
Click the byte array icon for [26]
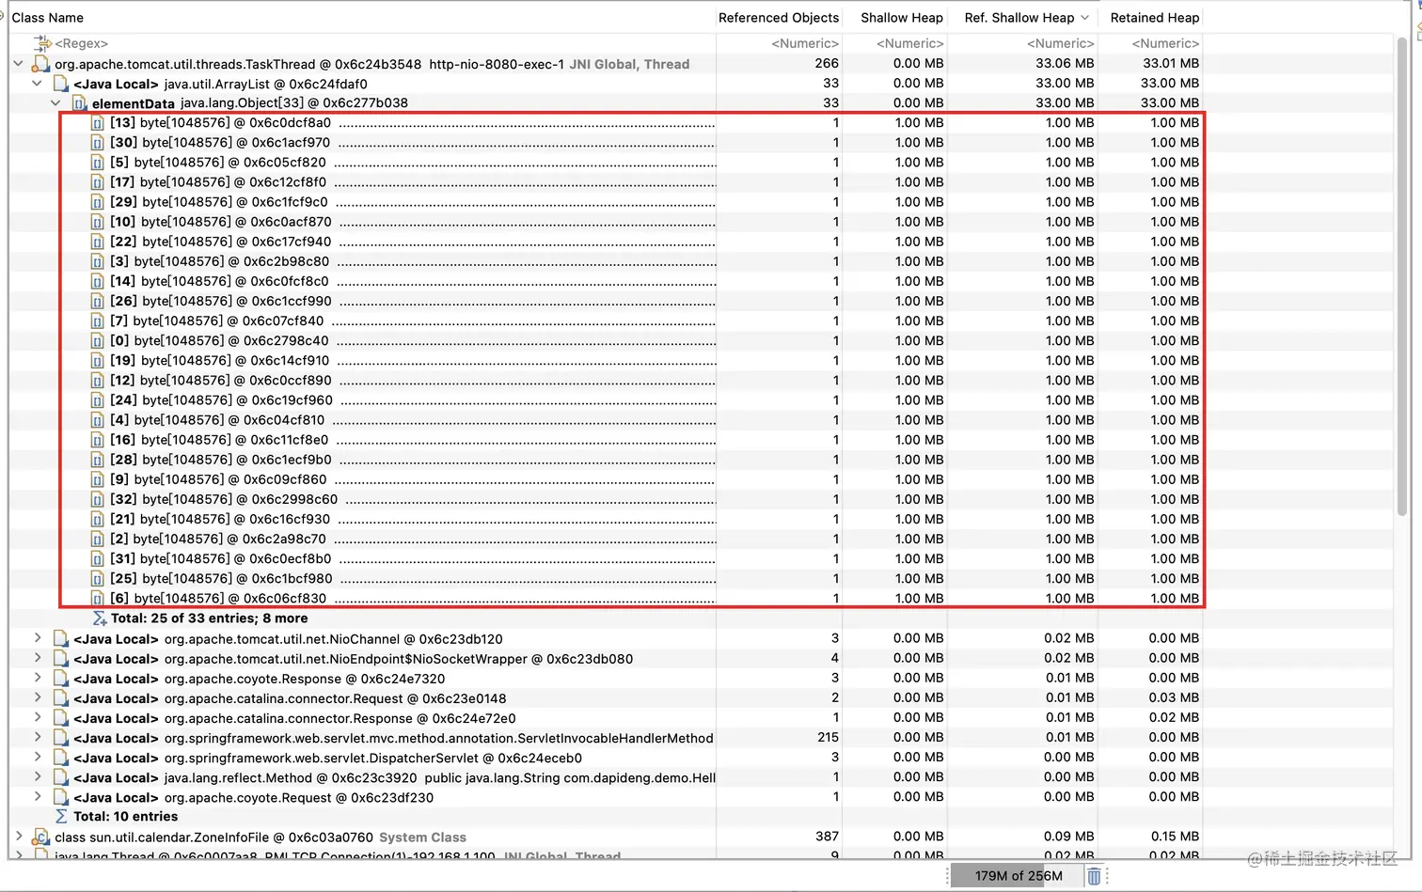(97, 301)
